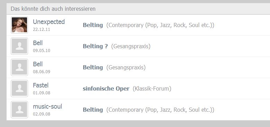Open Bell's profile dated 09.05.10
The width and height of the screenshot is (270, 127).
38,43
